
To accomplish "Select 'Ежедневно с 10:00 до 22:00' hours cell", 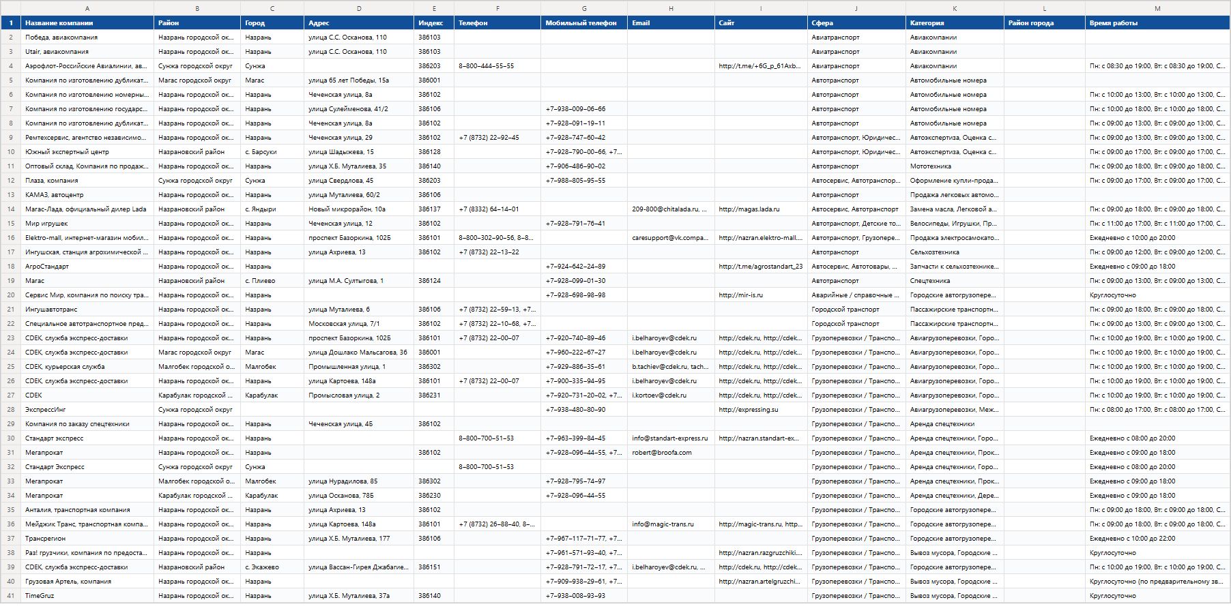I will (x=1157, y=539).
